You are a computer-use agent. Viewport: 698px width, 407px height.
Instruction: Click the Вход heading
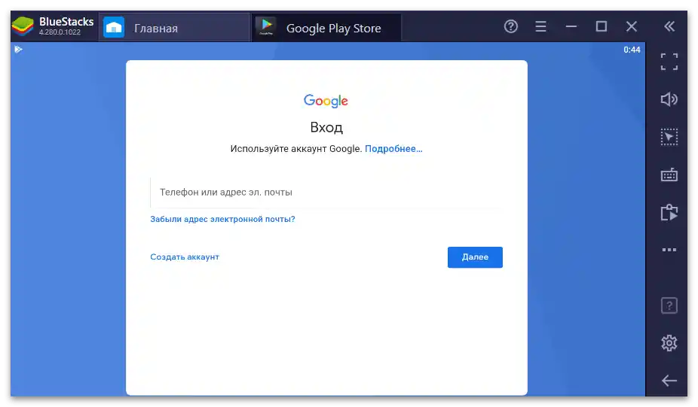pyautogui.click(x=326, y=128)
